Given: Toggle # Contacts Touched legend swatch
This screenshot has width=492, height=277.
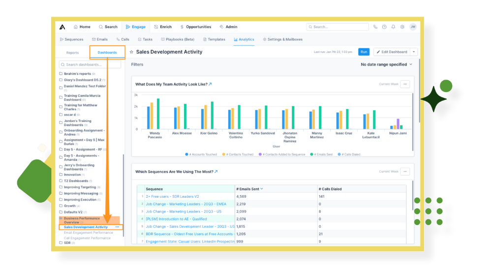Looking at the screenshot, I should [224, 154].
